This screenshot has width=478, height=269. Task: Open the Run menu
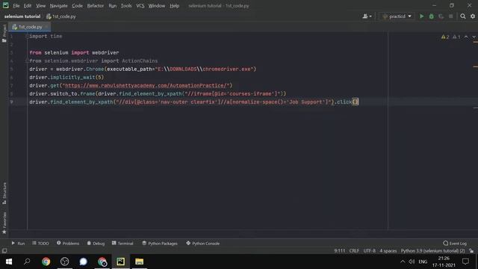[113, 6]
